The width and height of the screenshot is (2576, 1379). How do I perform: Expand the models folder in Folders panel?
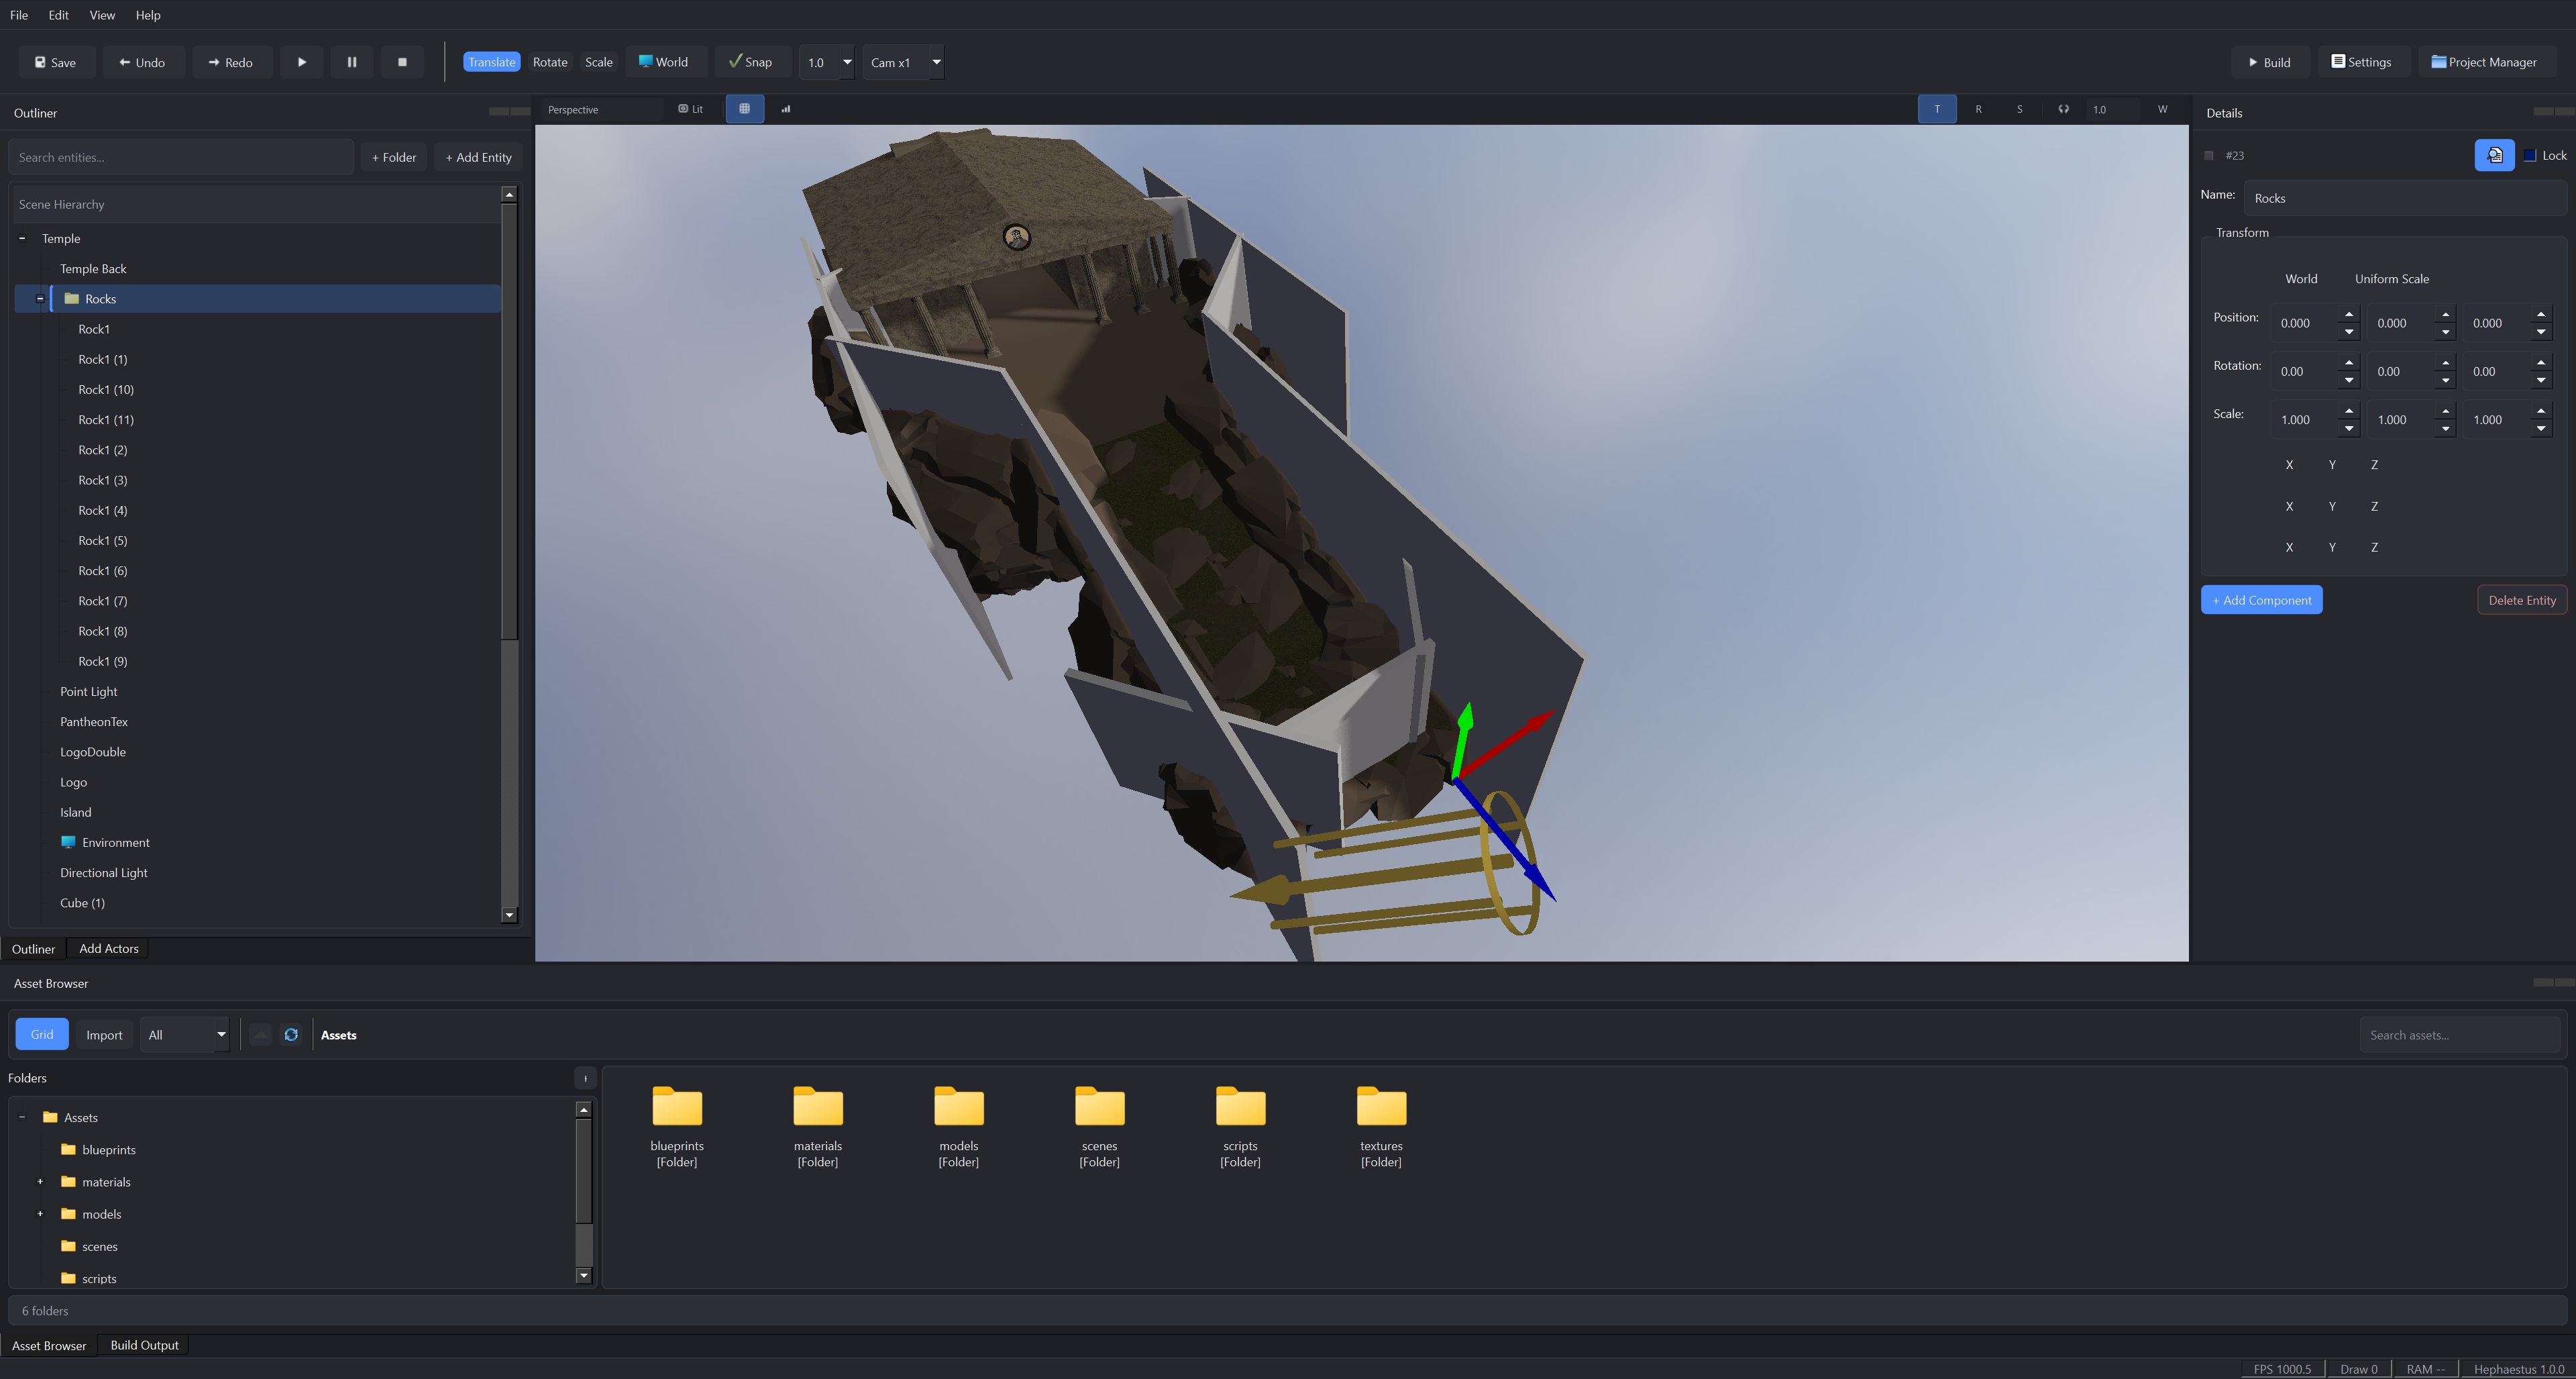point(40,1213)
